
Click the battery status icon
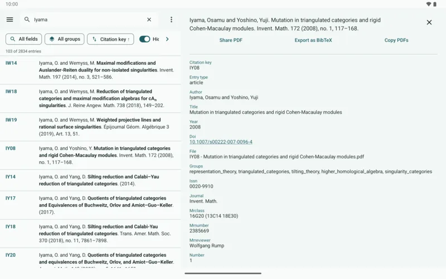tap(435, 4)
